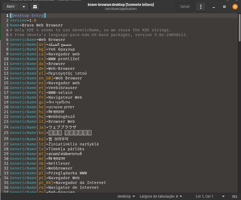Click the GenericName[it]=Browser Web line
The image size is (241, 200).
[x=42, y=121]
